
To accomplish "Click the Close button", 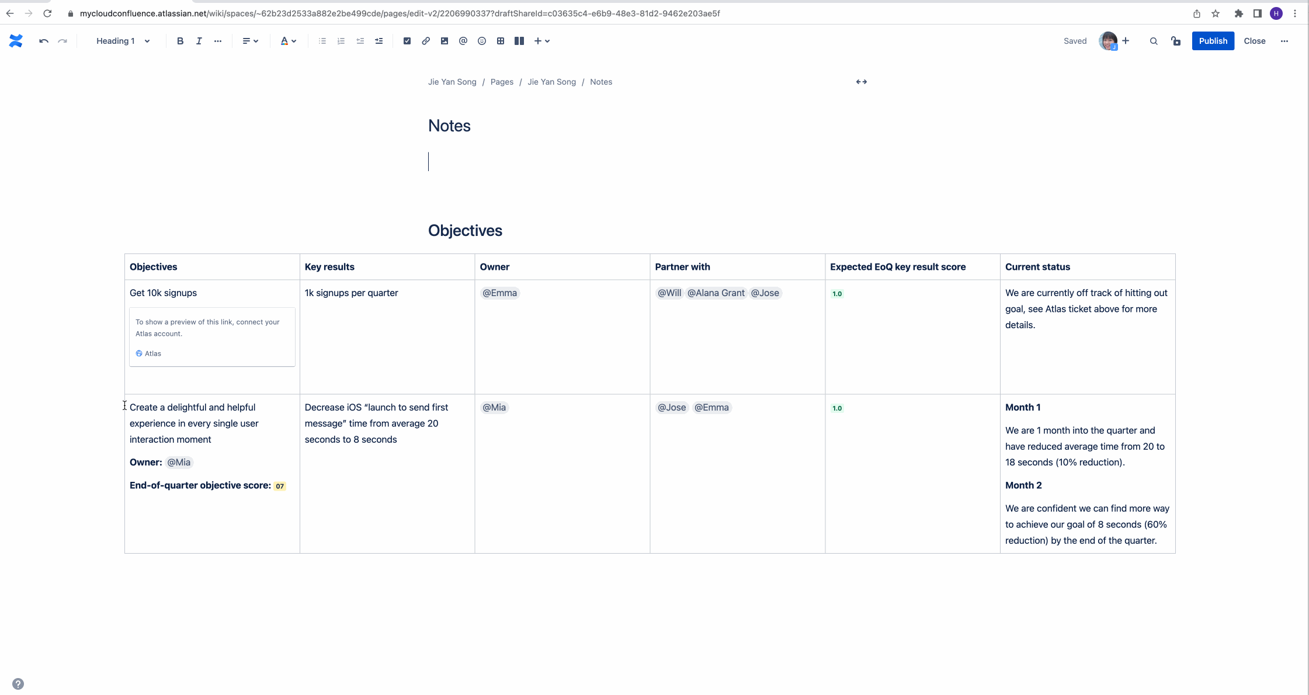I will tap(1254, 41).
